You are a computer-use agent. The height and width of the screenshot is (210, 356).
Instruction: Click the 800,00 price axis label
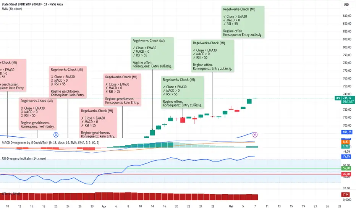coord(347,47)
